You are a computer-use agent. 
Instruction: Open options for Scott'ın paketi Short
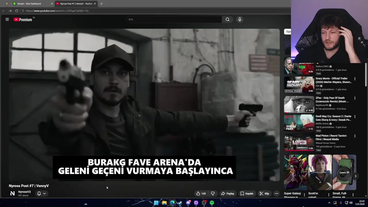329,195
